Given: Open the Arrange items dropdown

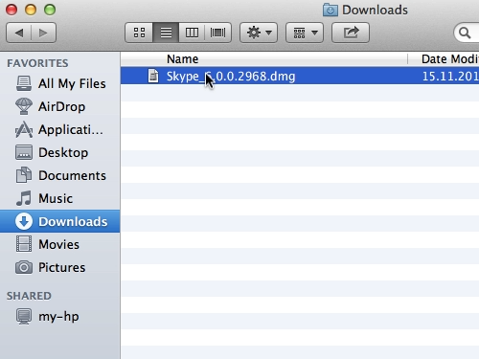Looking at the screenshot, I should pos(305,33).
